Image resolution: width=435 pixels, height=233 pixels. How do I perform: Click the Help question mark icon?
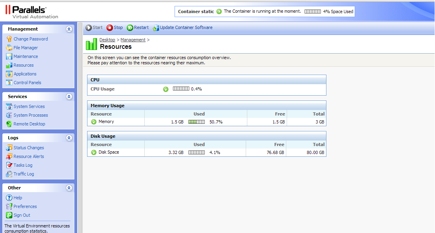[9, 198]
